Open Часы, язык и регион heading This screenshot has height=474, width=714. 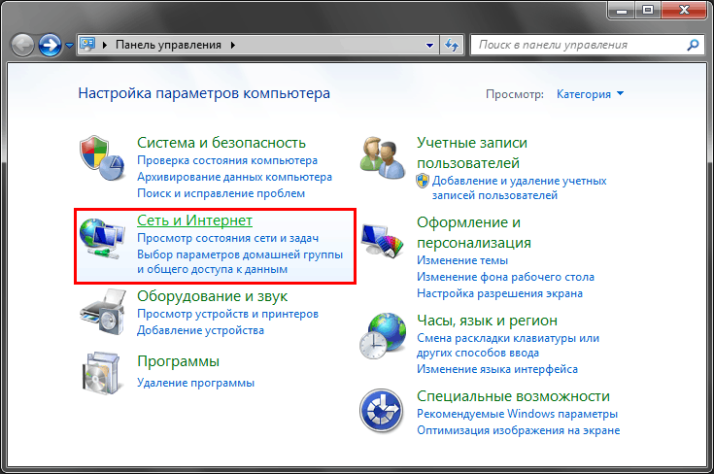coord(487,321)
